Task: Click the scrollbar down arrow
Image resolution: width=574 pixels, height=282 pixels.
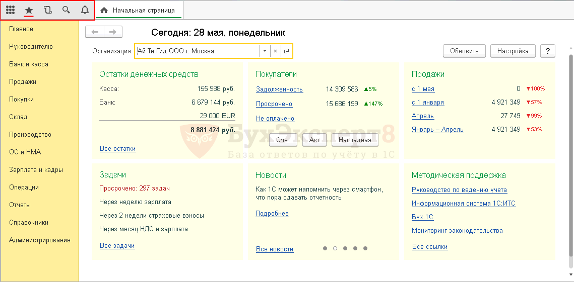Action: [569, 274]
